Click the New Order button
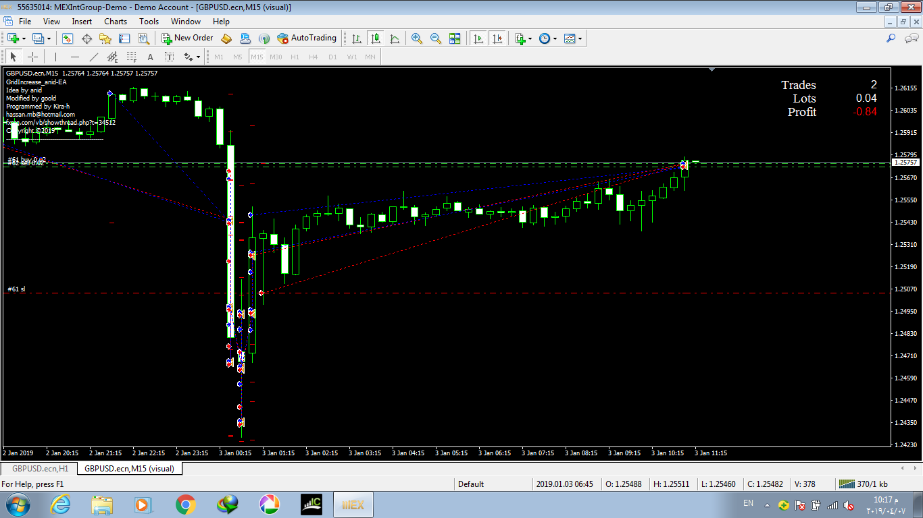The height and width of the screenshot is (518, 923). point(187,38)
